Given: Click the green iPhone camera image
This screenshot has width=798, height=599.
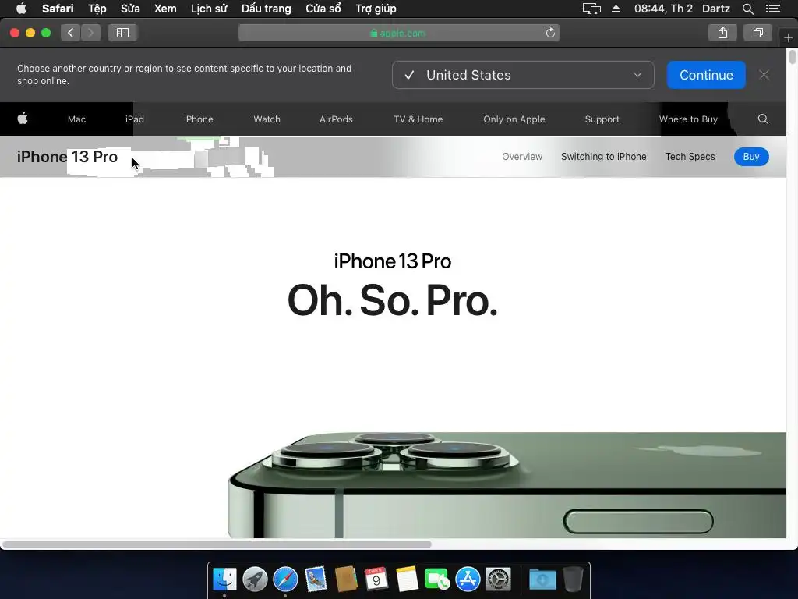Looking at the screenshot, I should point(507,485).
